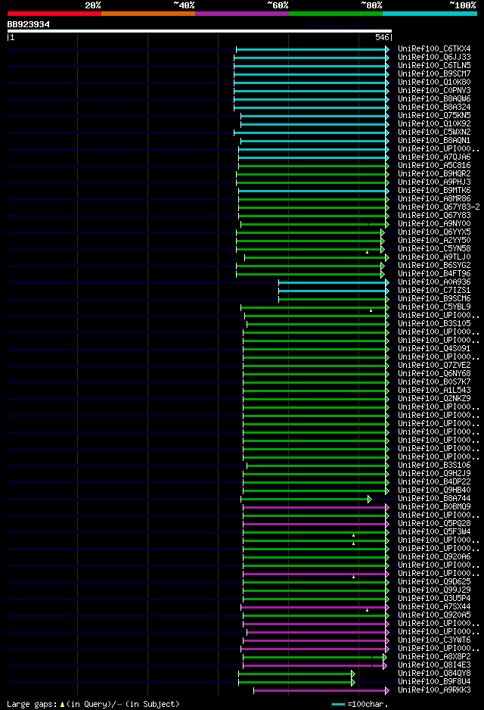Open hit UniRef100_A0A936
This screenshot has width=484, height=710.
tap(434, 282)
